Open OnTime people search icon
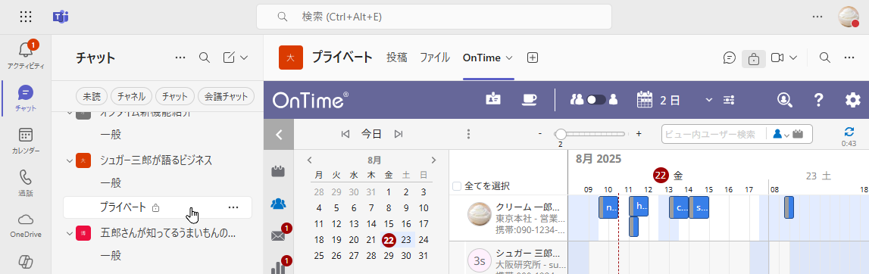This screenshot has width=869, height=274. (x=785, y=100)
